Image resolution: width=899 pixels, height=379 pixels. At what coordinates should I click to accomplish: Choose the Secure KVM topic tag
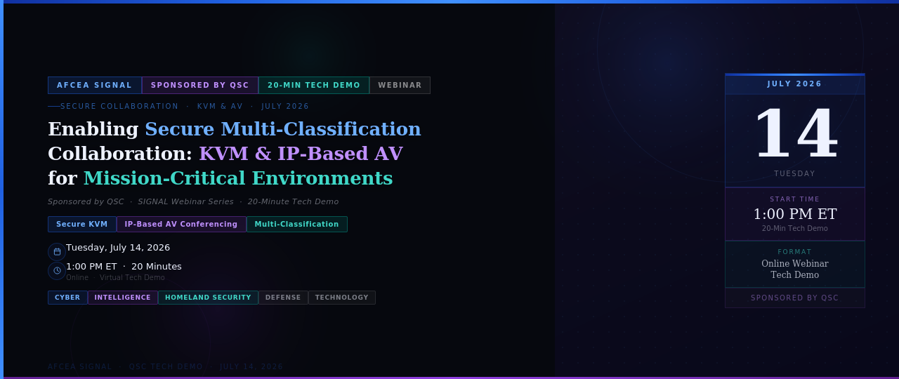click(x=82, y=224)
